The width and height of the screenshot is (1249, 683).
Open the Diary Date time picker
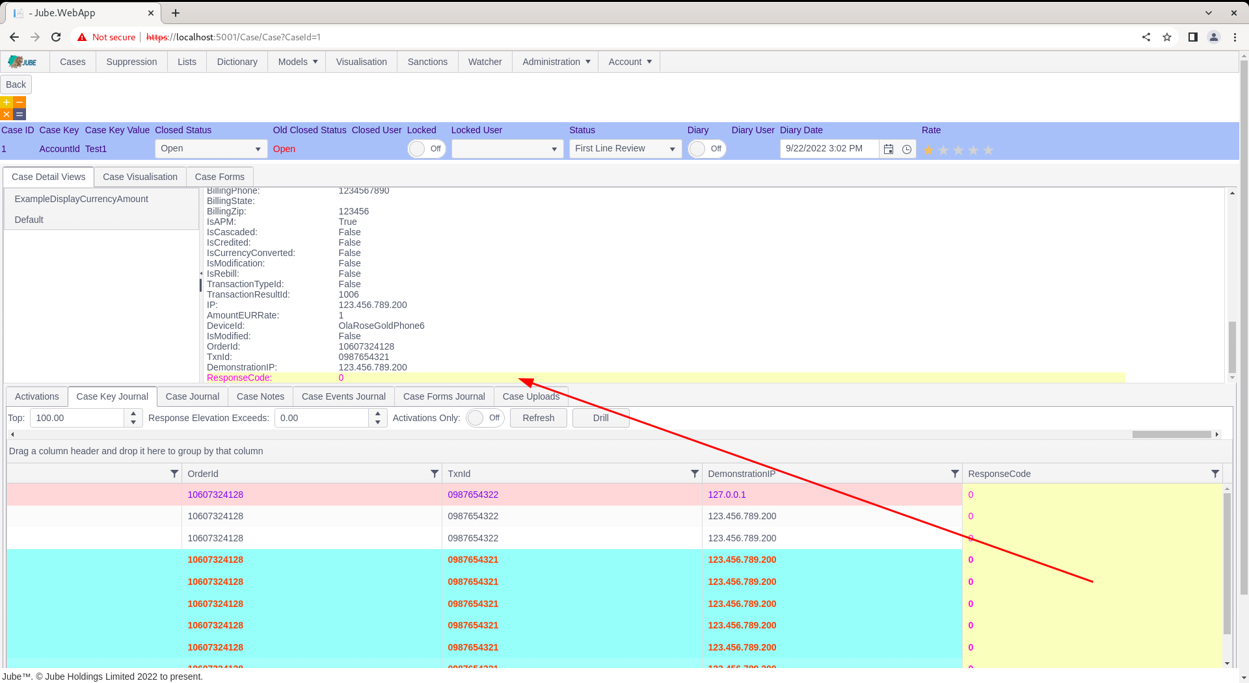pos(907,149)
